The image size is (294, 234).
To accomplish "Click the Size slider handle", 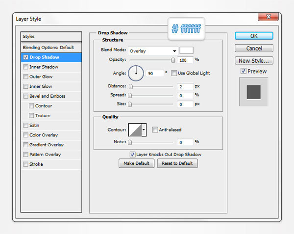I will click(130, 104).
